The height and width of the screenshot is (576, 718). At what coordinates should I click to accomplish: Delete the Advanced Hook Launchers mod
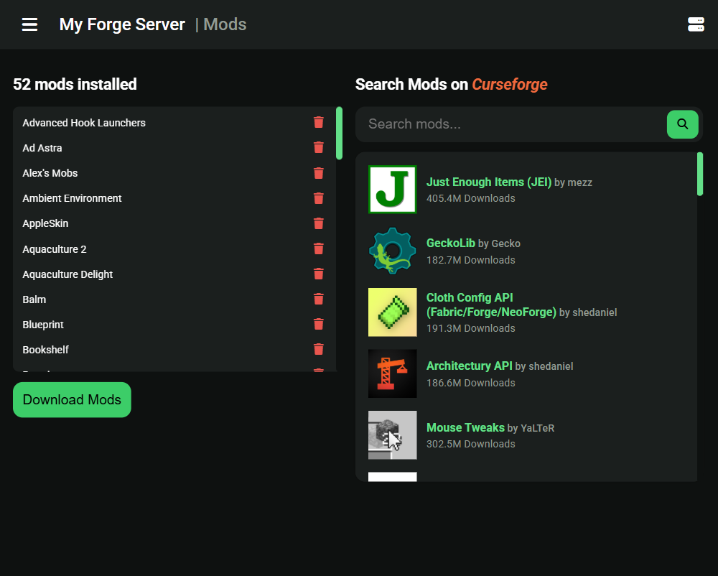(319, 123)
